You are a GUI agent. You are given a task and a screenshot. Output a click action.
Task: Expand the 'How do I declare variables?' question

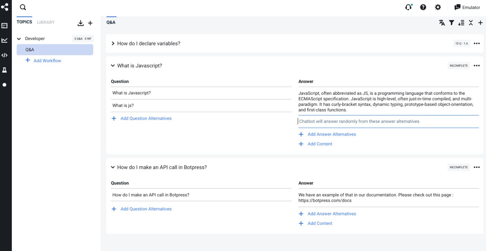[x=113, y=44]
